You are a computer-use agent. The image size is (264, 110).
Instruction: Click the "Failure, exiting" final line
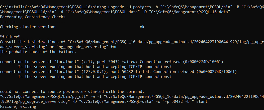click(x=18, y=107)
